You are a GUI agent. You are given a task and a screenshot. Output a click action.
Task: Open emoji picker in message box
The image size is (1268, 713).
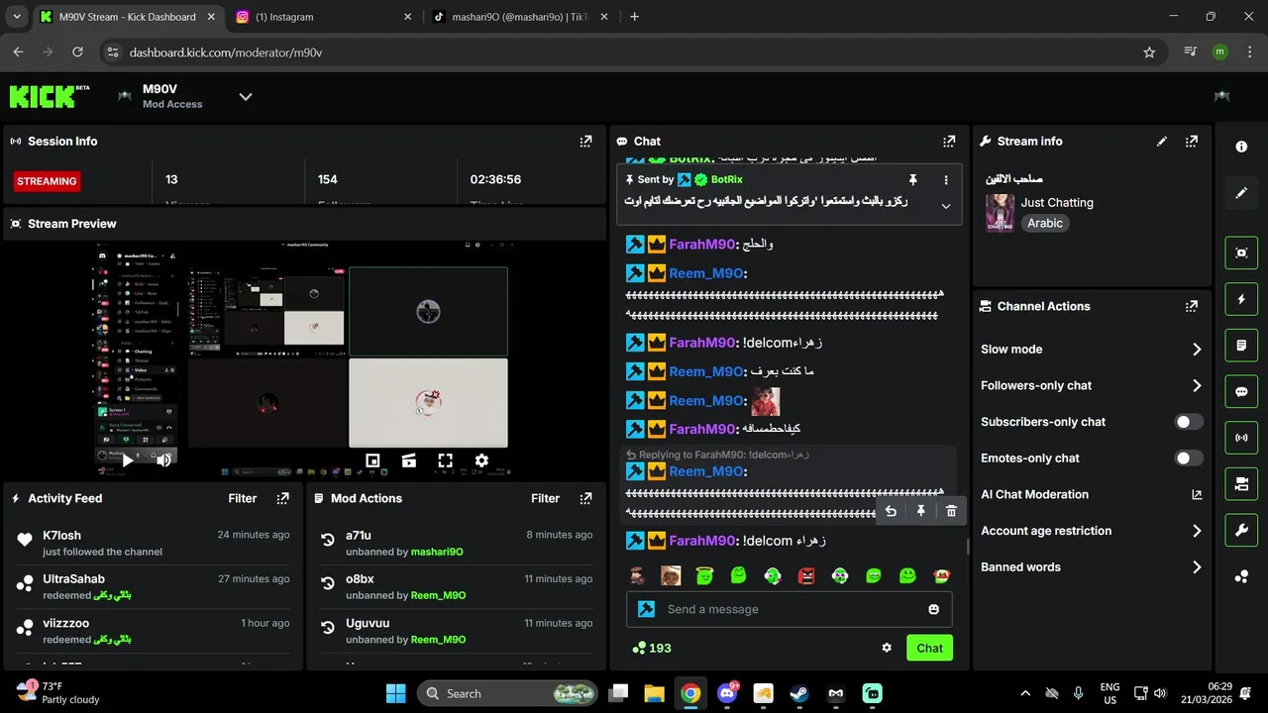coord(933,609)
